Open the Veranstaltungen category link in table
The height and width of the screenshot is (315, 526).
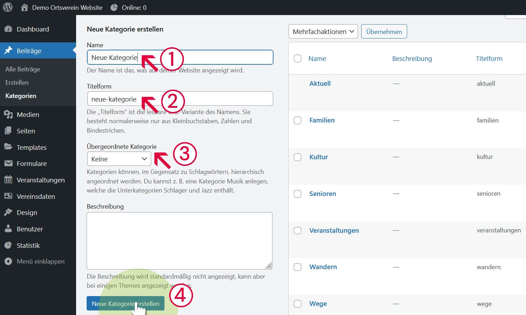(334, 230)
